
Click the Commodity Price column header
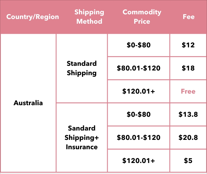142,17
